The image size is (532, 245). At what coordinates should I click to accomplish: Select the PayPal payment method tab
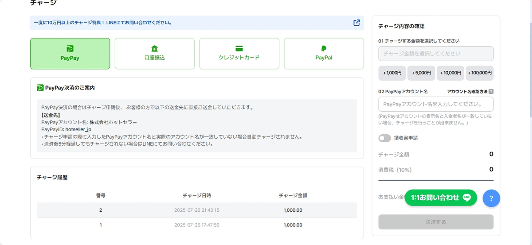coord(324,54)
